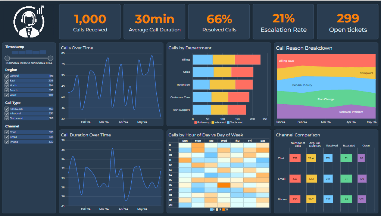Click the Billing Issue area band
The image size is (381, 216).
point(326,60)
